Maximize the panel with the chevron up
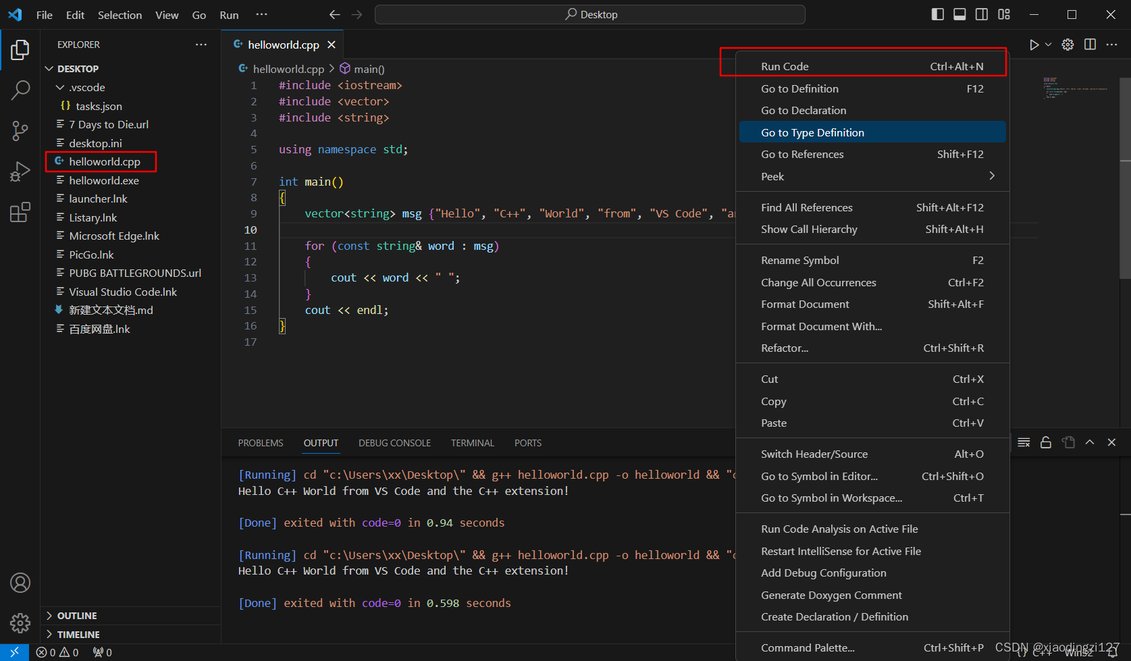The image size is (1131, 661). click(1090, 442)
